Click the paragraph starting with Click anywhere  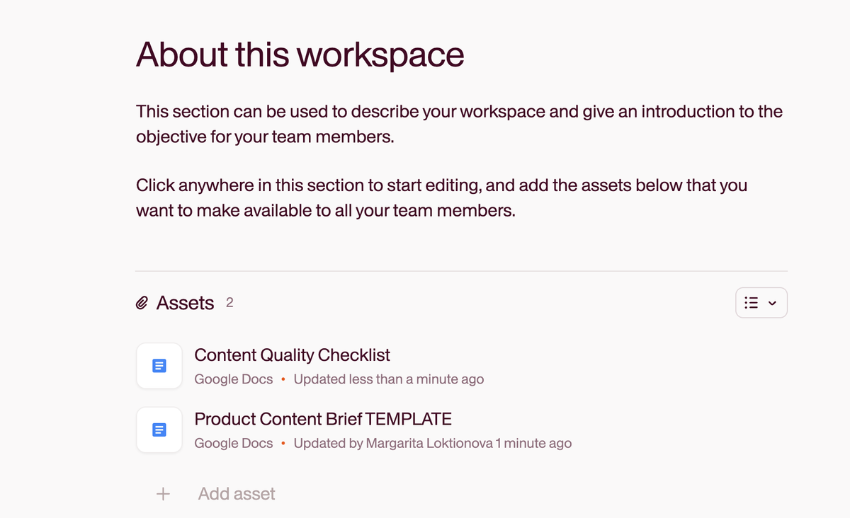click(x=441, y=197)
